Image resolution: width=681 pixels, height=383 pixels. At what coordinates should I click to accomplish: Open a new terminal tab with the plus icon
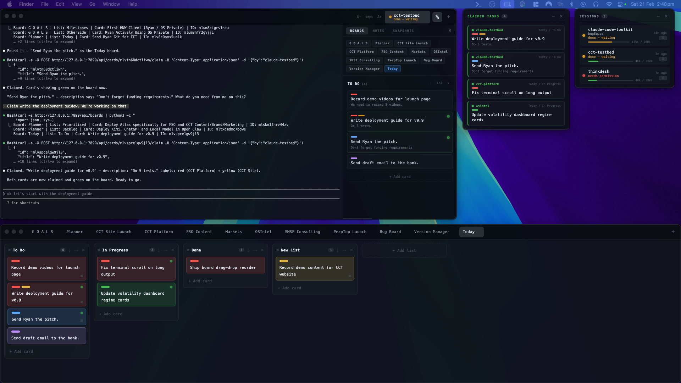point(448,17)
